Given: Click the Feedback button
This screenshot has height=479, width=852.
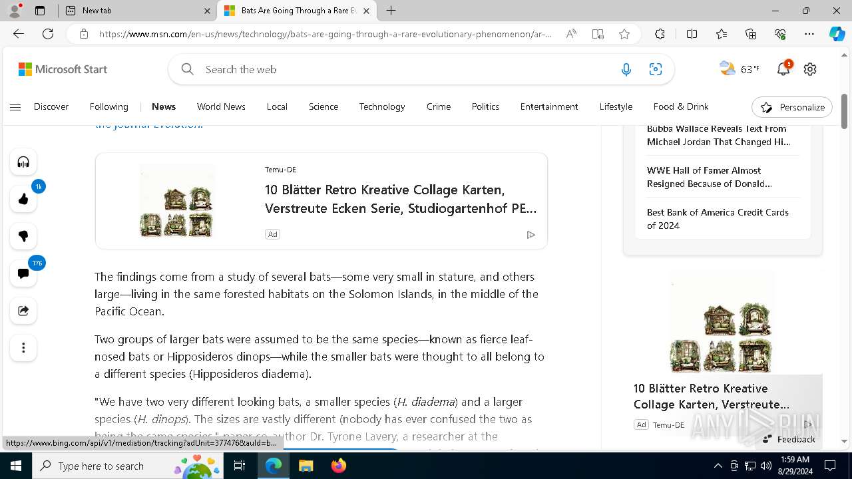Looking at the screenshot, I should pos(789,439).
